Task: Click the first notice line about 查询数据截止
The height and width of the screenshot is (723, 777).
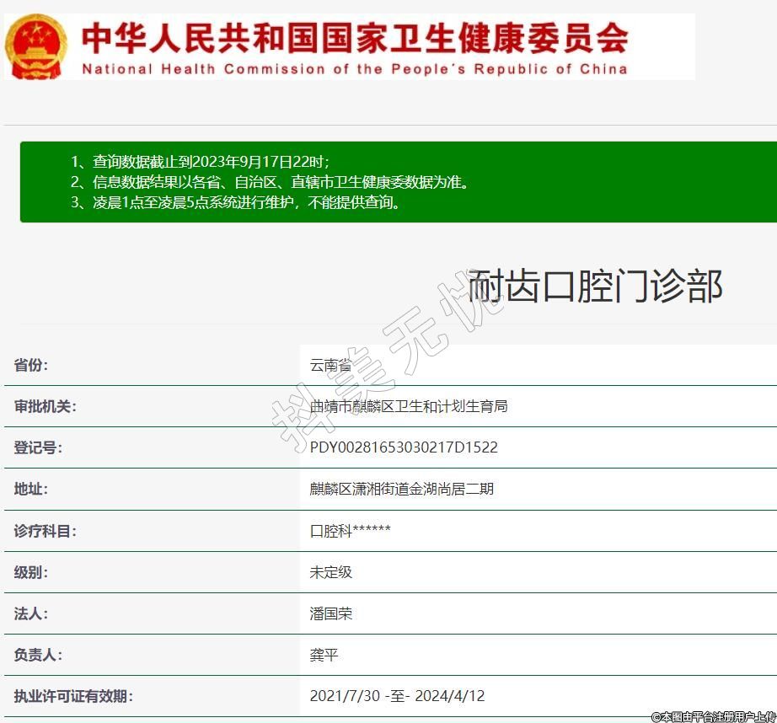Action: point(200,161)
